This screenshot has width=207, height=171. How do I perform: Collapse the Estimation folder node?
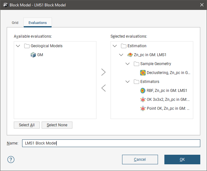tap(115, 46)
